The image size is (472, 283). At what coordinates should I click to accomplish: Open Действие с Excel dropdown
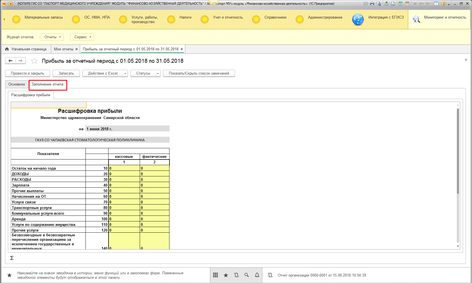[x=105, y=73]
